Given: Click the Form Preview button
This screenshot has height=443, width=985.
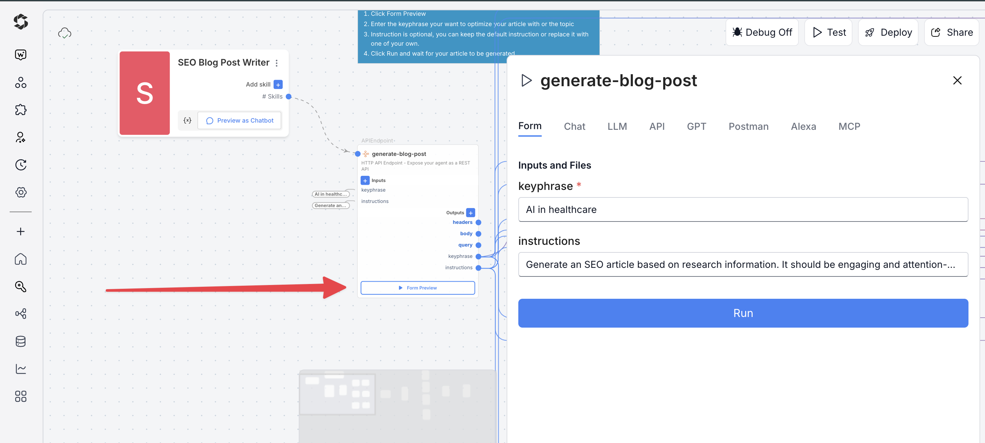Looking at the screenshot, I should [417, 288].
